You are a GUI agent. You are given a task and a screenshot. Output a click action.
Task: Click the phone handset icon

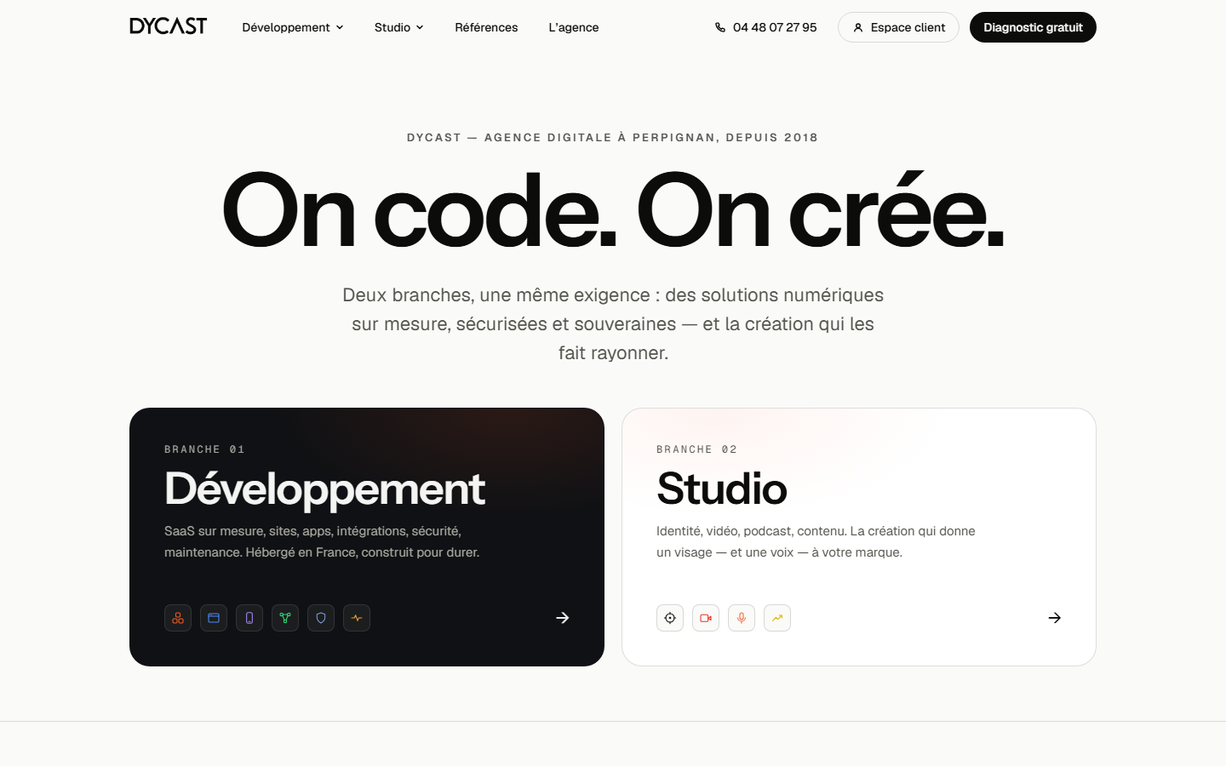(x=720, y=27)
